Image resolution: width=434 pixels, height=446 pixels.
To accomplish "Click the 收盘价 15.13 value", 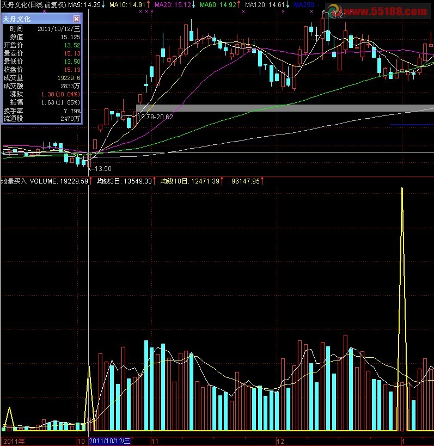I will tap(72, 70).
